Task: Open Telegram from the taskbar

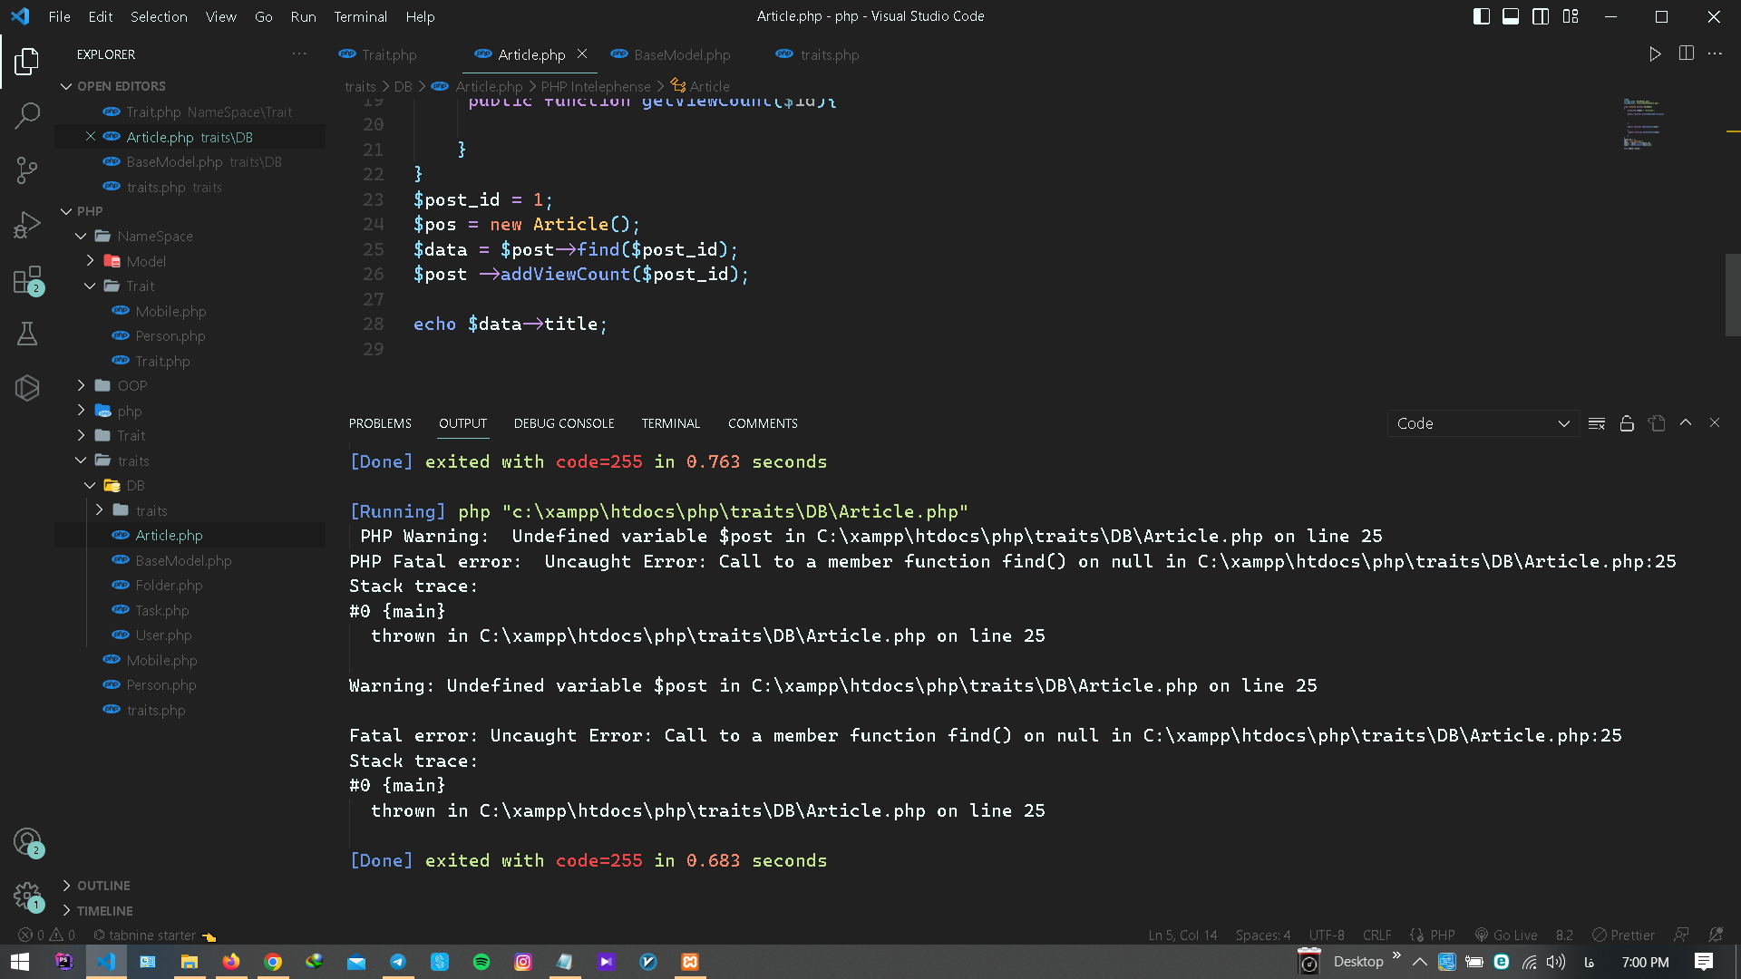Action: 398,962
